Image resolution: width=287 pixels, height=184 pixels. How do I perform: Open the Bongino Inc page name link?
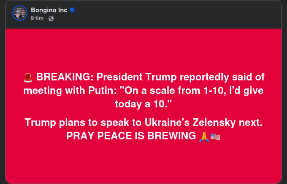[x=49, y=10]
